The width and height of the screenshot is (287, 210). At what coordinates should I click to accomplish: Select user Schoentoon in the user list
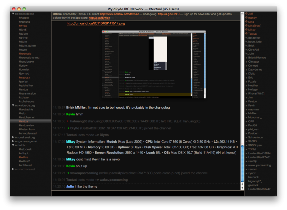(x=255, y=137)
